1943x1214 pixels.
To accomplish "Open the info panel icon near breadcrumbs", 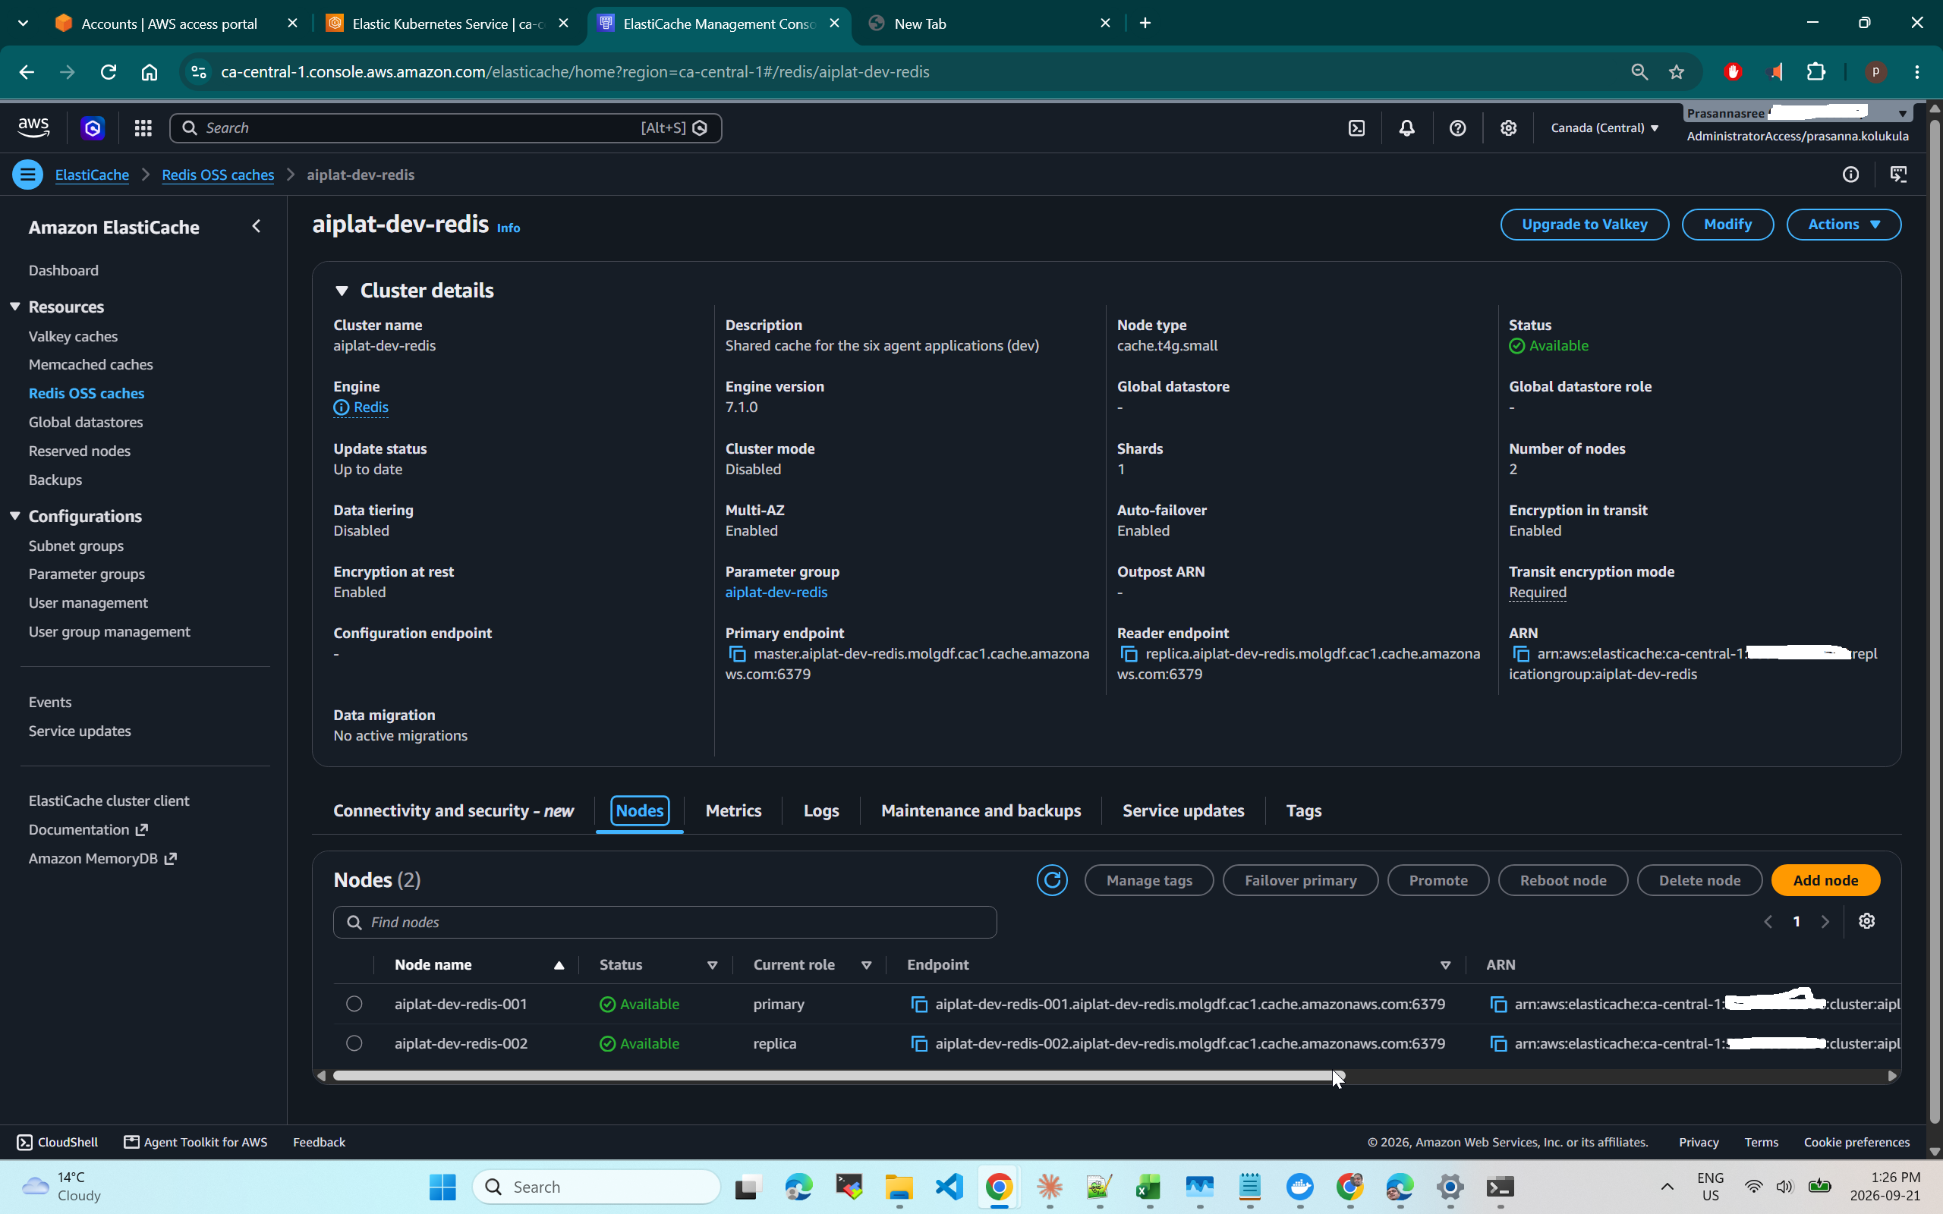I will 1850,175.
